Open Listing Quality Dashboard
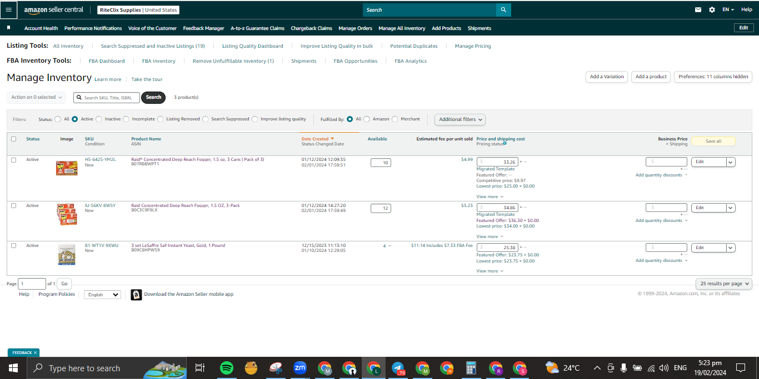The width and height of the screenshot is (759, 379). click(253, 46)
